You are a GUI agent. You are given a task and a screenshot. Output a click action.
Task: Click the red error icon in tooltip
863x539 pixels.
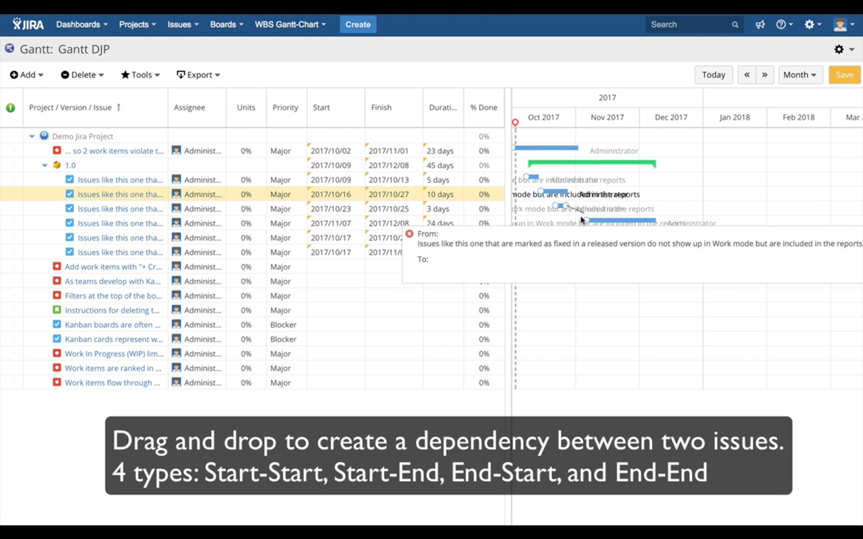(409, 234)
